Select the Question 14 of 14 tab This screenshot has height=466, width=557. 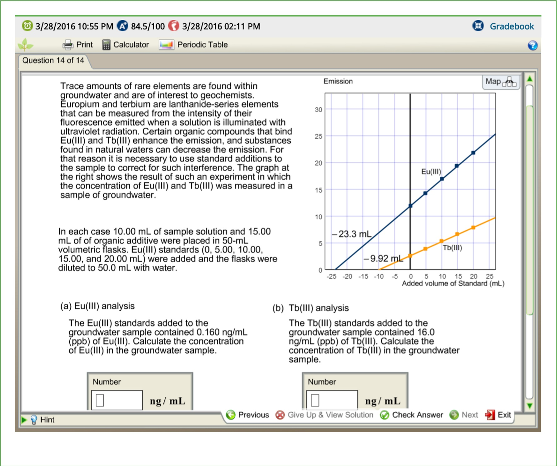click(x=53, y=60)
